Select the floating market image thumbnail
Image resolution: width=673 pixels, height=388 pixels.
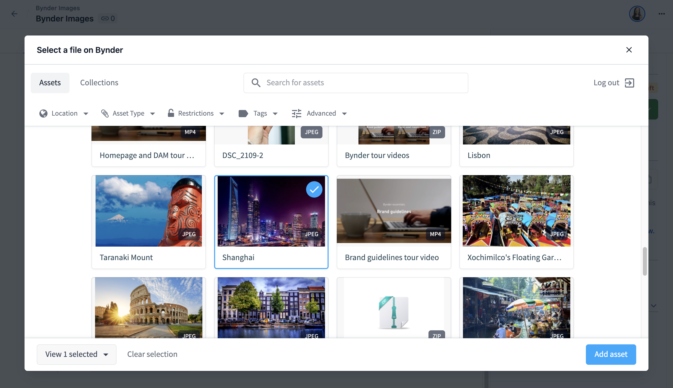[516, 308]
